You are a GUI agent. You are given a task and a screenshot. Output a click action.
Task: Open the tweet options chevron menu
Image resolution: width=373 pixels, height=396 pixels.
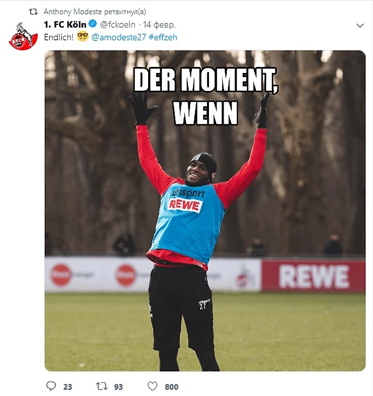click(x=360, y=26)
